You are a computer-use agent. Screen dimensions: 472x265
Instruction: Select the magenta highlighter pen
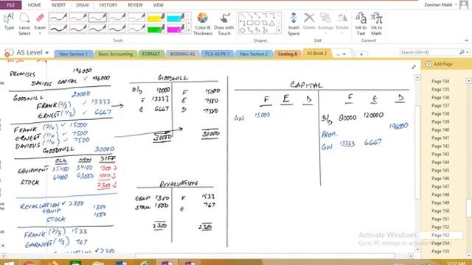(176, 29)
